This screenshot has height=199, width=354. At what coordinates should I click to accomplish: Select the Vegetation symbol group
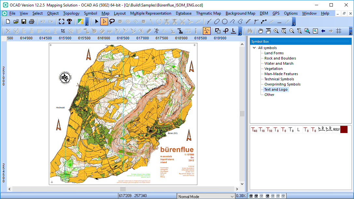coord(274,69)
